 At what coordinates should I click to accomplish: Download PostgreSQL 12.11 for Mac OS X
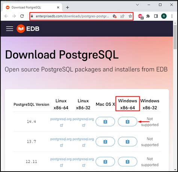tap(105, 161)
